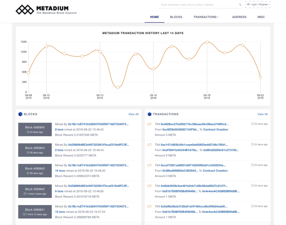This screenshot has width=286, height=225.
Task: Click the 09-13 chart data point
Action: [100, 52]
